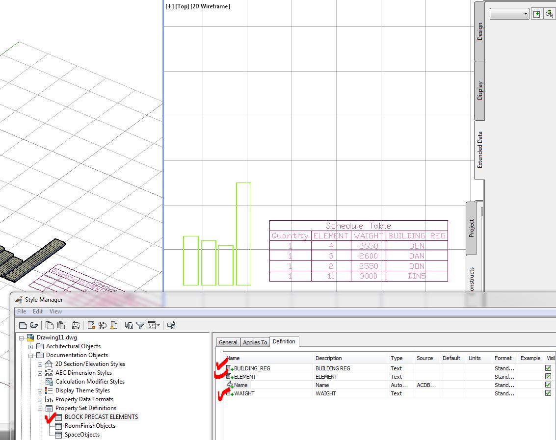The image size is (556, 440).
Task: Switch to the Display palette tab
Action: [478, 89]
